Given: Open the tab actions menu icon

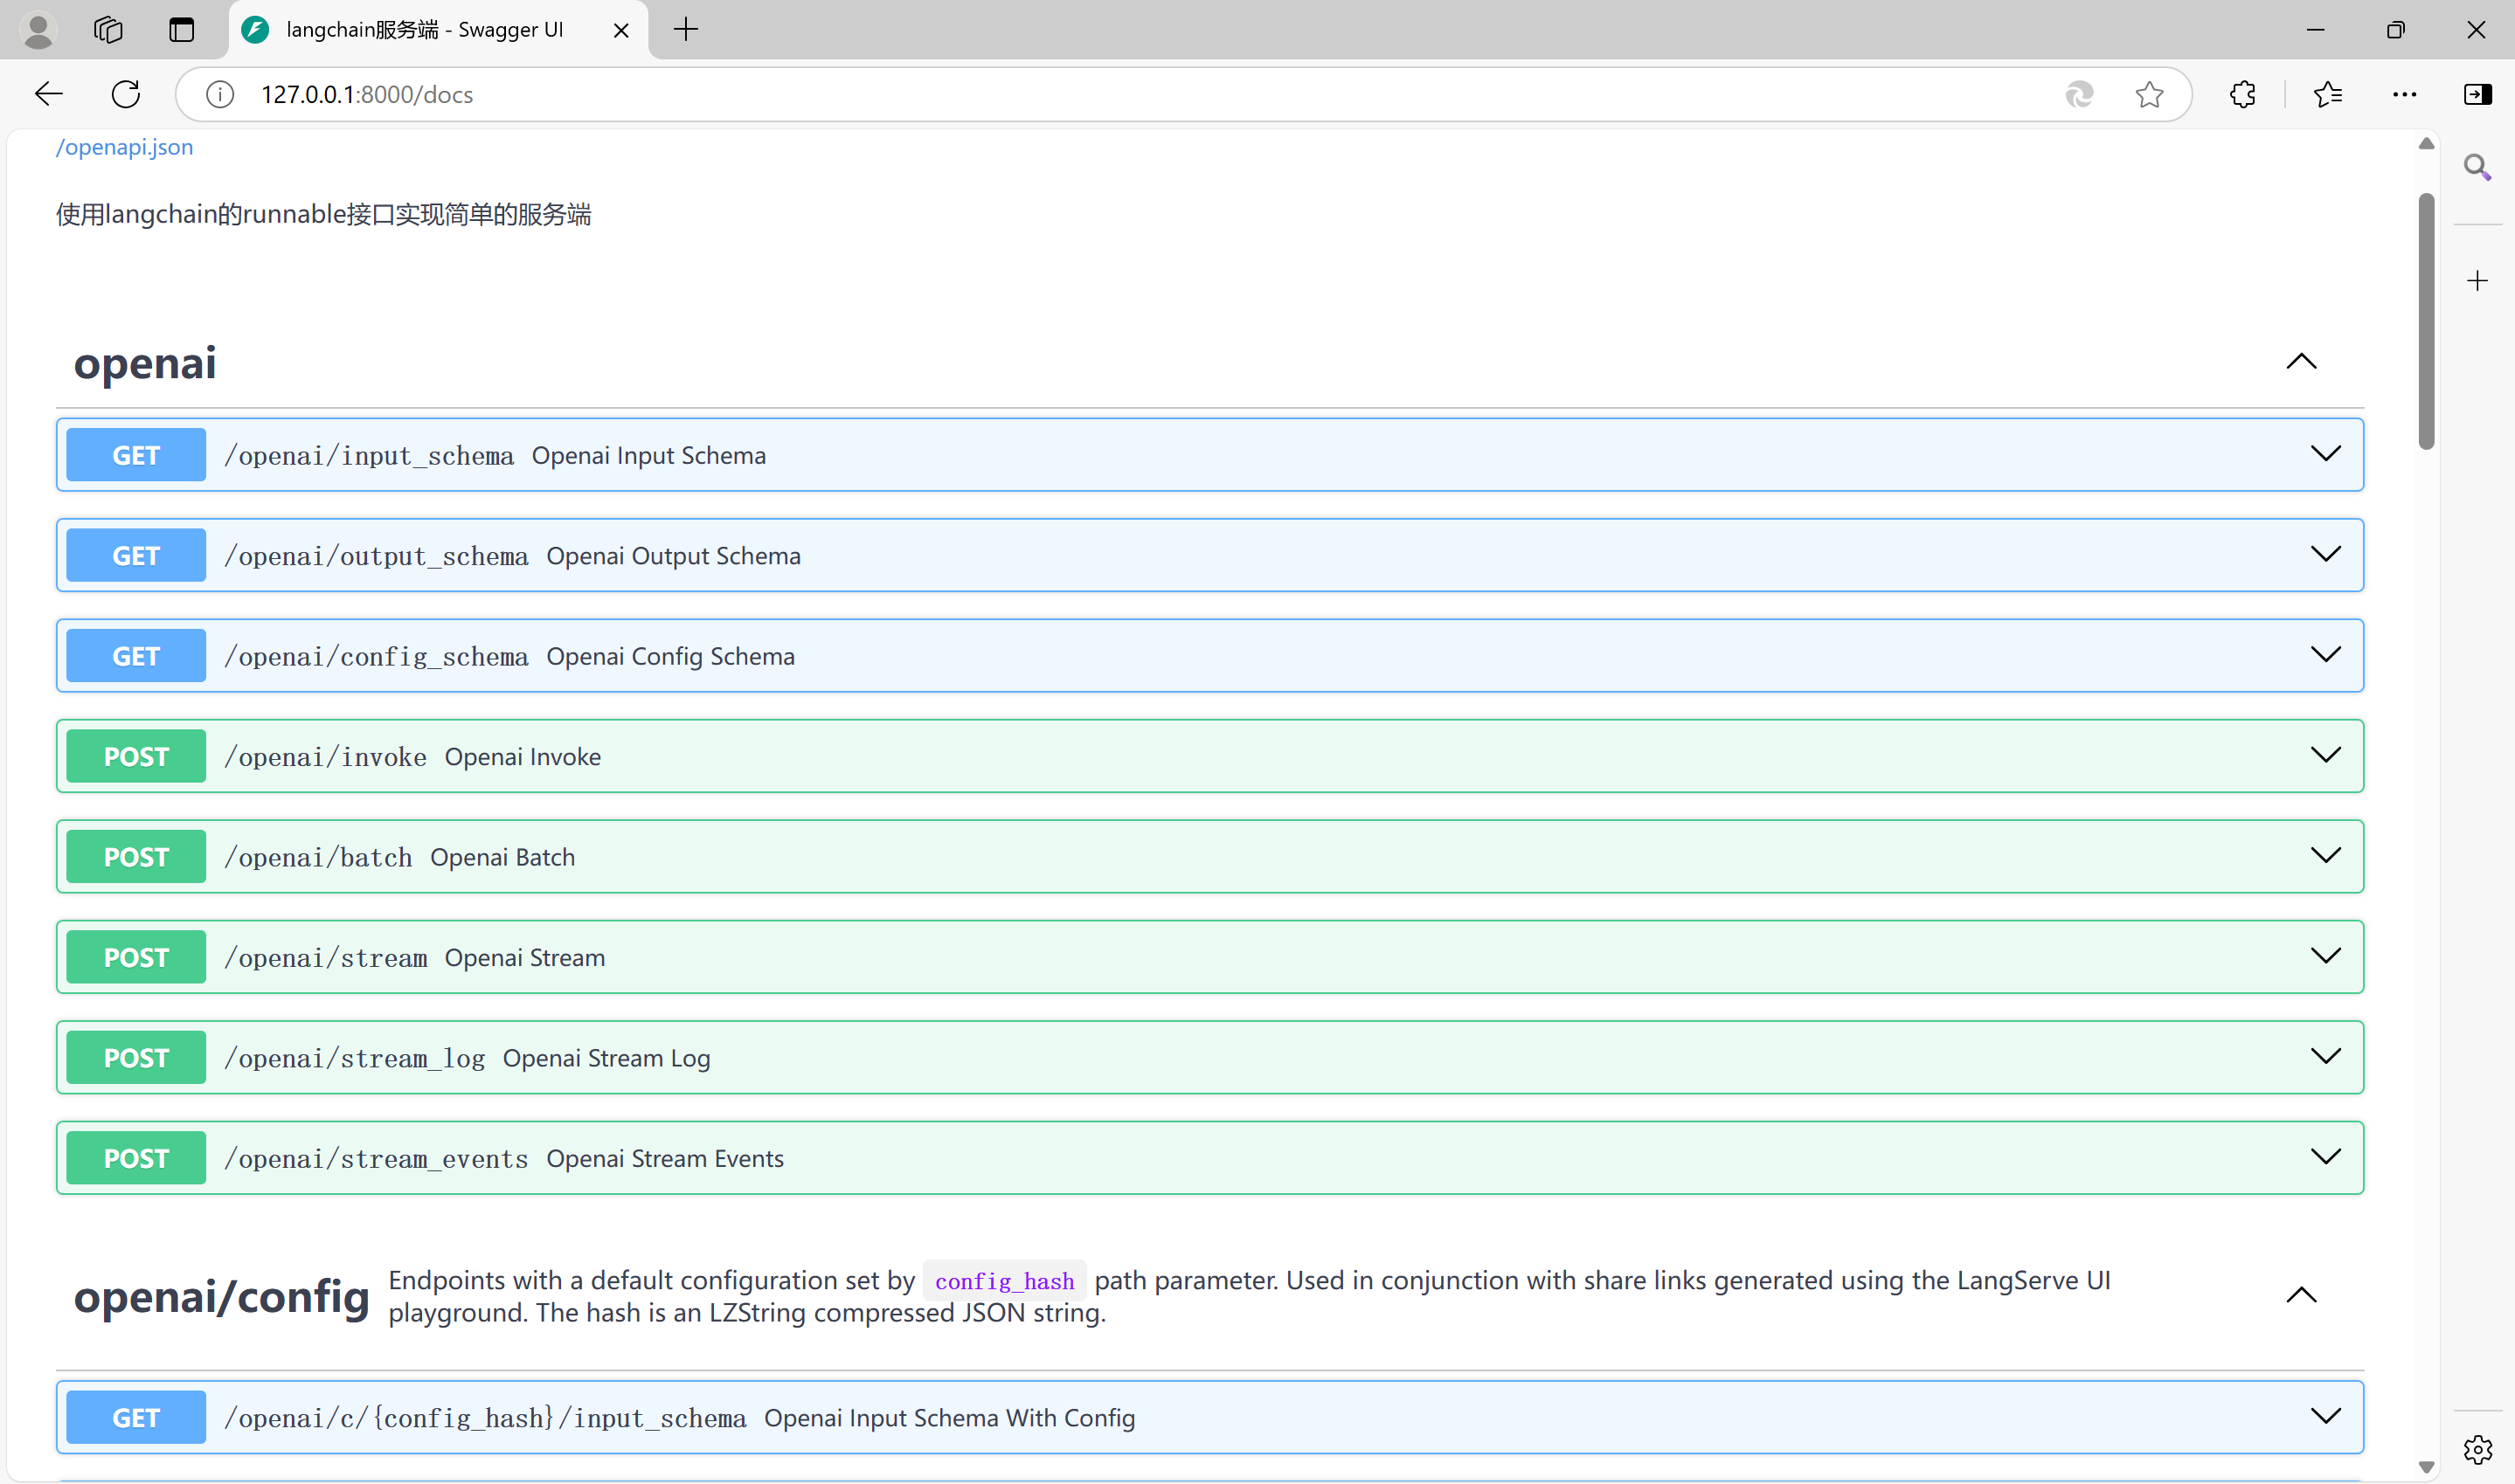Looking at the screenshot, I should point(181,30).
